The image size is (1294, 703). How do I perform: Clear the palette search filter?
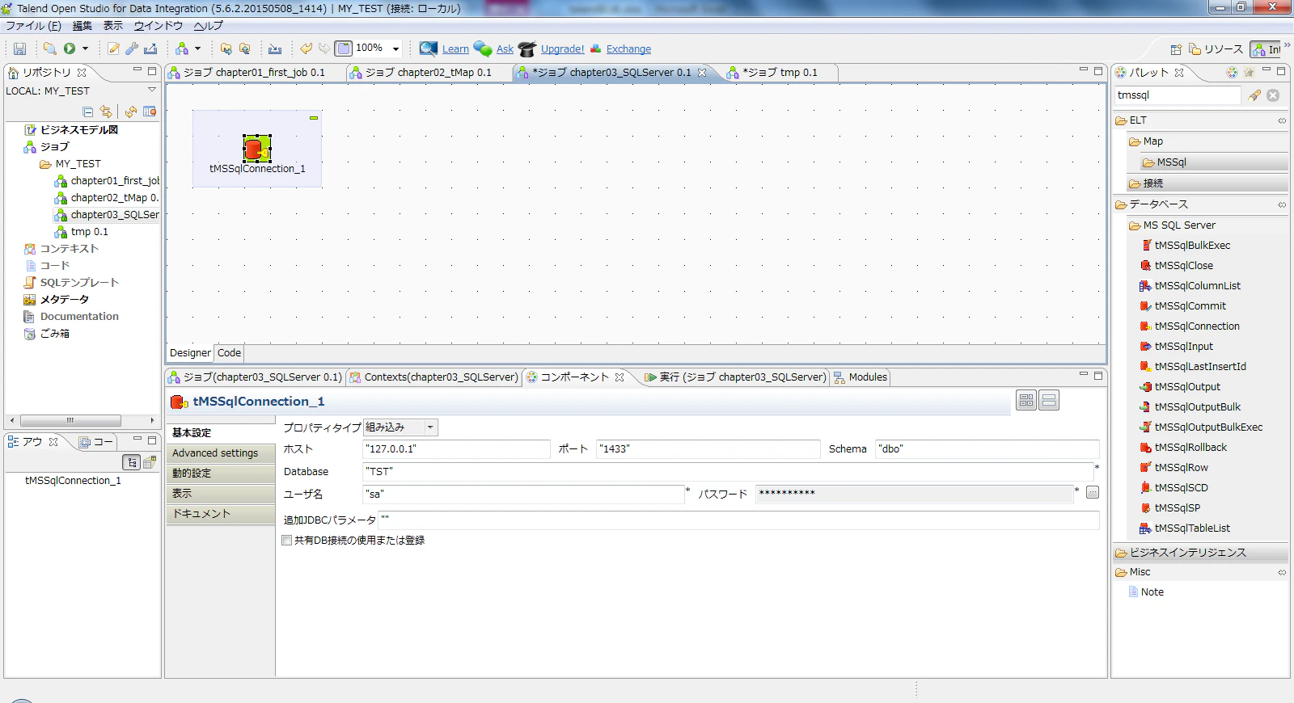(x=1273, y=95)
